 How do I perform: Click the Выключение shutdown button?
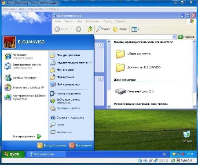pyautogui.click(x=81, y=146)
